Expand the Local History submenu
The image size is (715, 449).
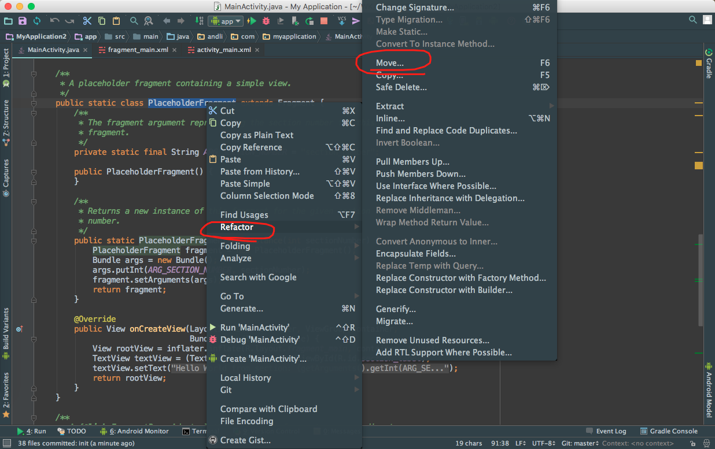coord(284,378)
